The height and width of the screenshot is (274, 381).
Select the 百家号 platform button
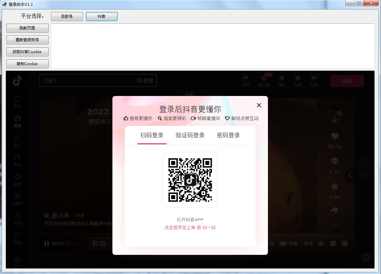coord(67,16)
